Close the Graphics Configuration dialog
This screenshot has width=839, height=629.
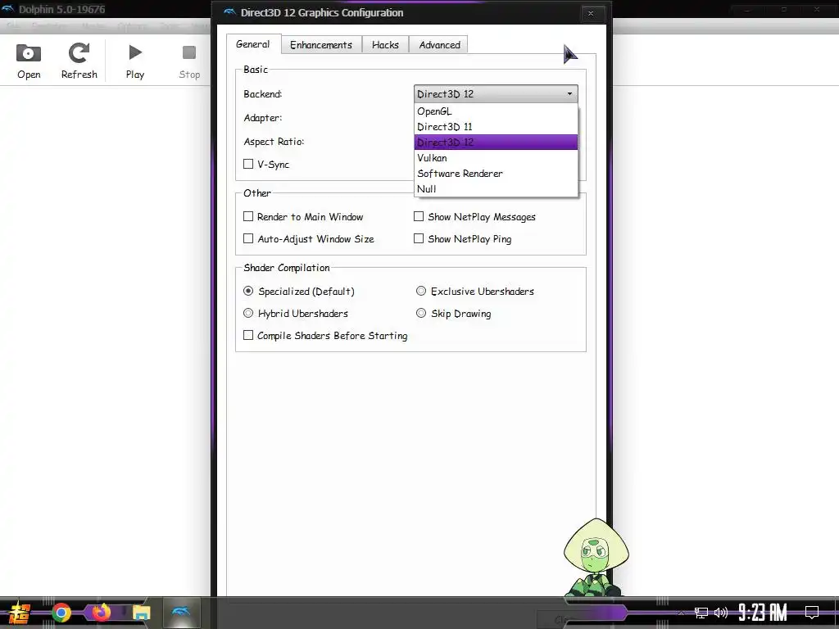tap(591, 13)
